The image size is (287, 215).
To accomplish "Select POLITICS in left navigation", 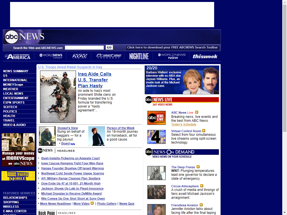I will (10, 111).
